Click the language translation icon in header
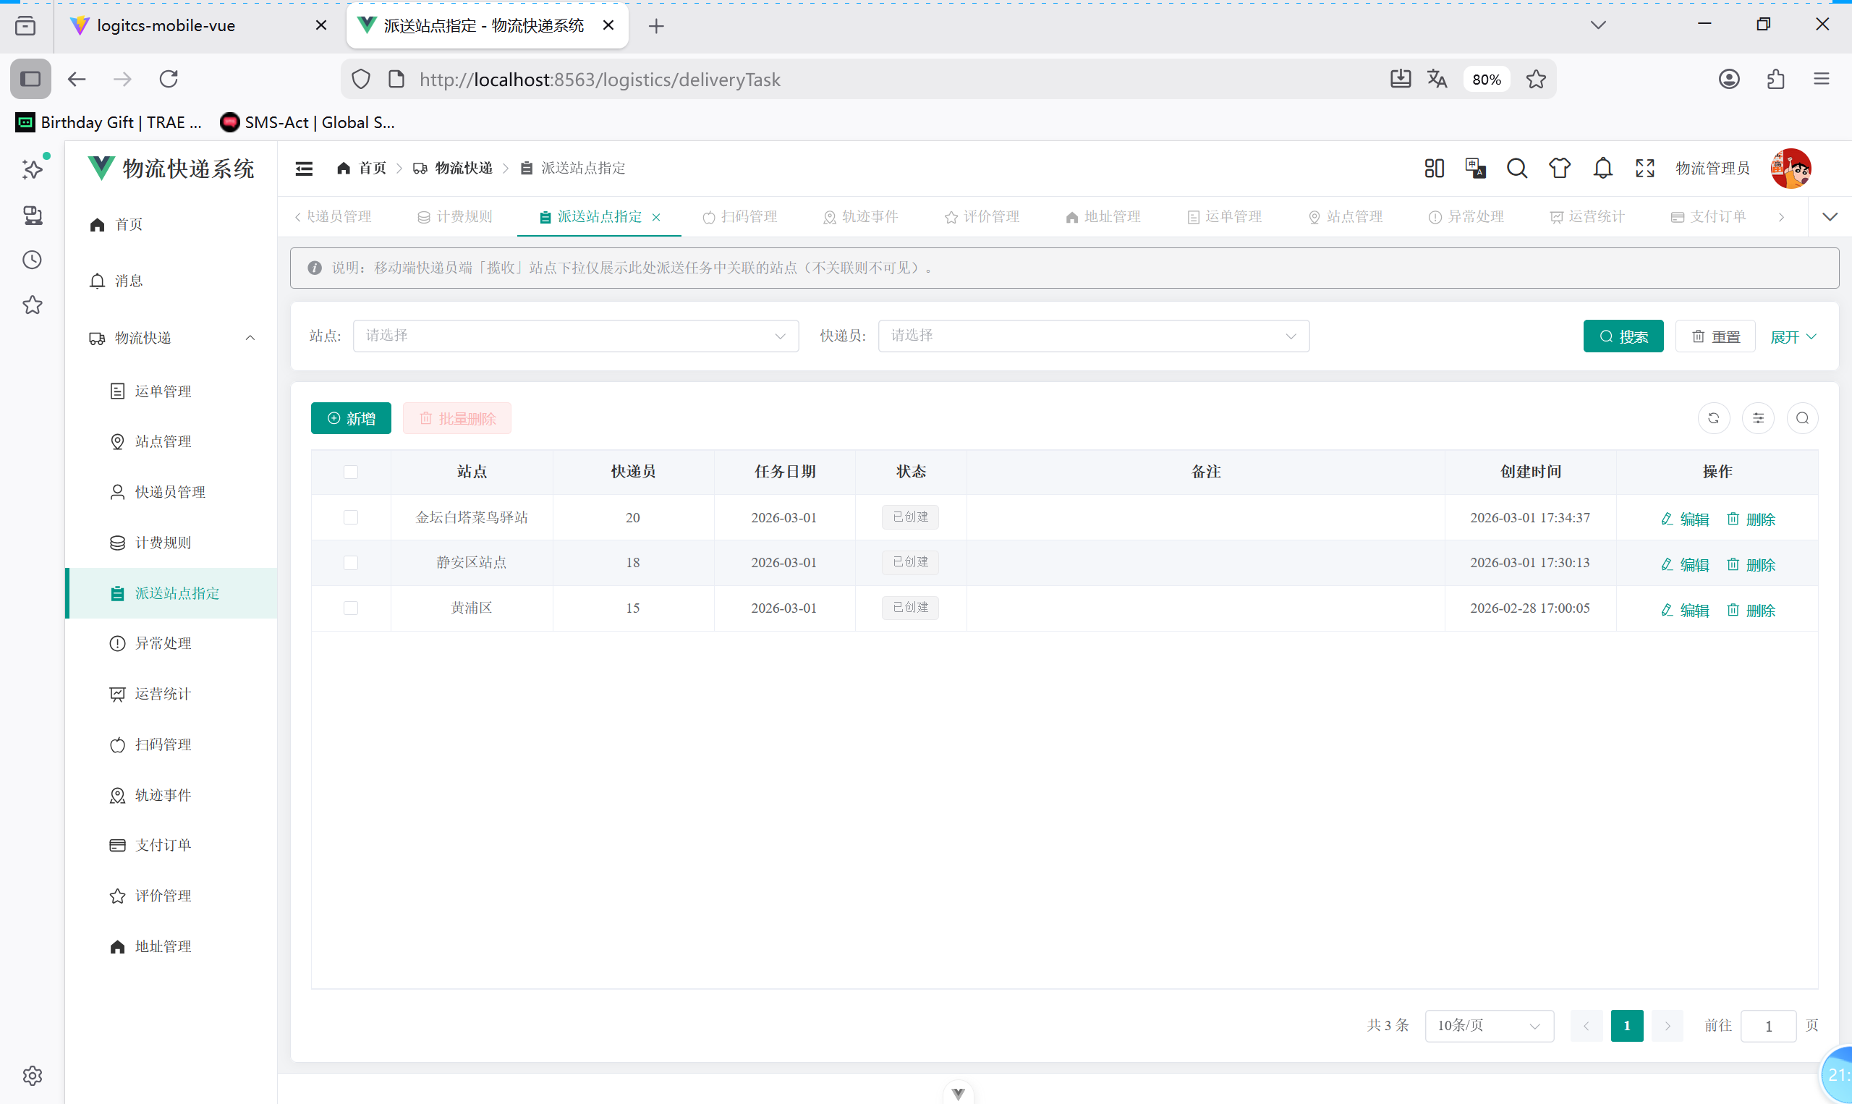The image size is (1852, 1104). (x=1475, y=168)
